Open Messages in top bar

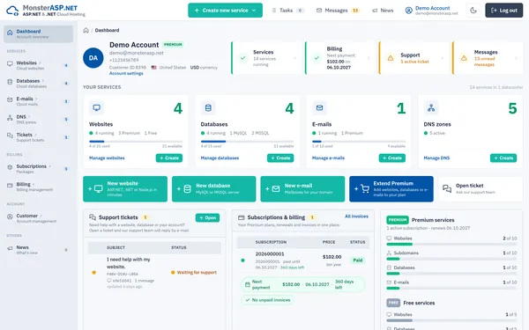pyautogui.click(x=338, y=11)
